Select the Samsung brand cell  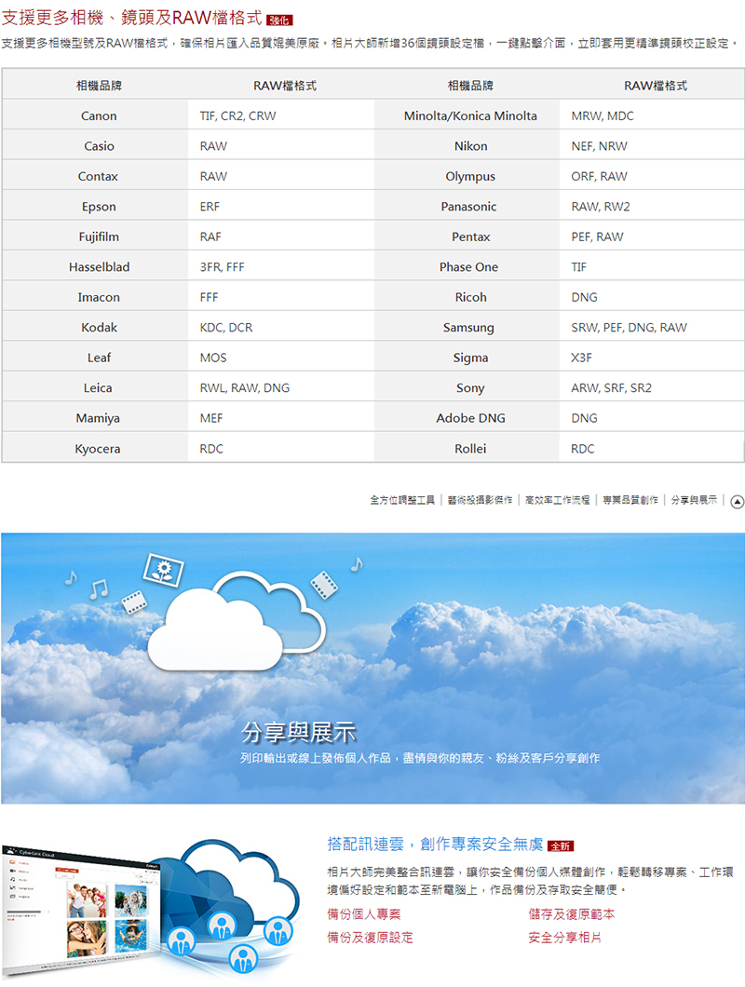[467, 328]
